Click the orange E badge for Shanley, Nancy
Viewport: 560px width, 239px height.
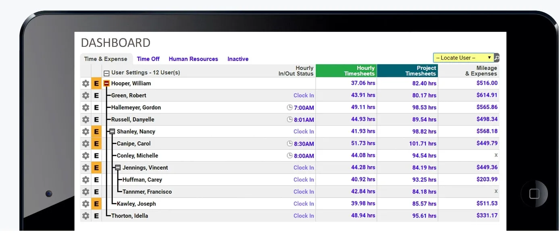[x=96, y=132]
